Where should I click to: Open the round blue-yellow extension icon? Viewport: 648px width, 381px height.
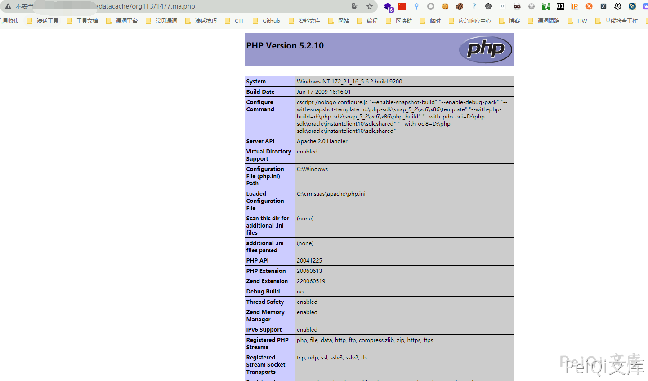632,6
